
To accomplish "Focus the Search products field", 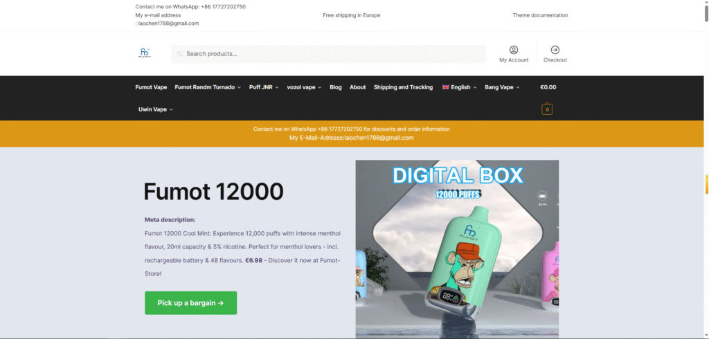I will point(332,54).
